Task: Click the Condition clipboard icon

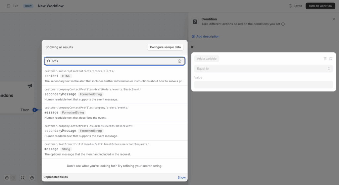Action: pos(195,22)
